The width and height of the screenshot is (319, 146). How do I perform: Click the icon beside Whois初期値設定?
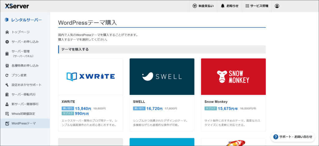pyautogui.click(x=7, y=114)
